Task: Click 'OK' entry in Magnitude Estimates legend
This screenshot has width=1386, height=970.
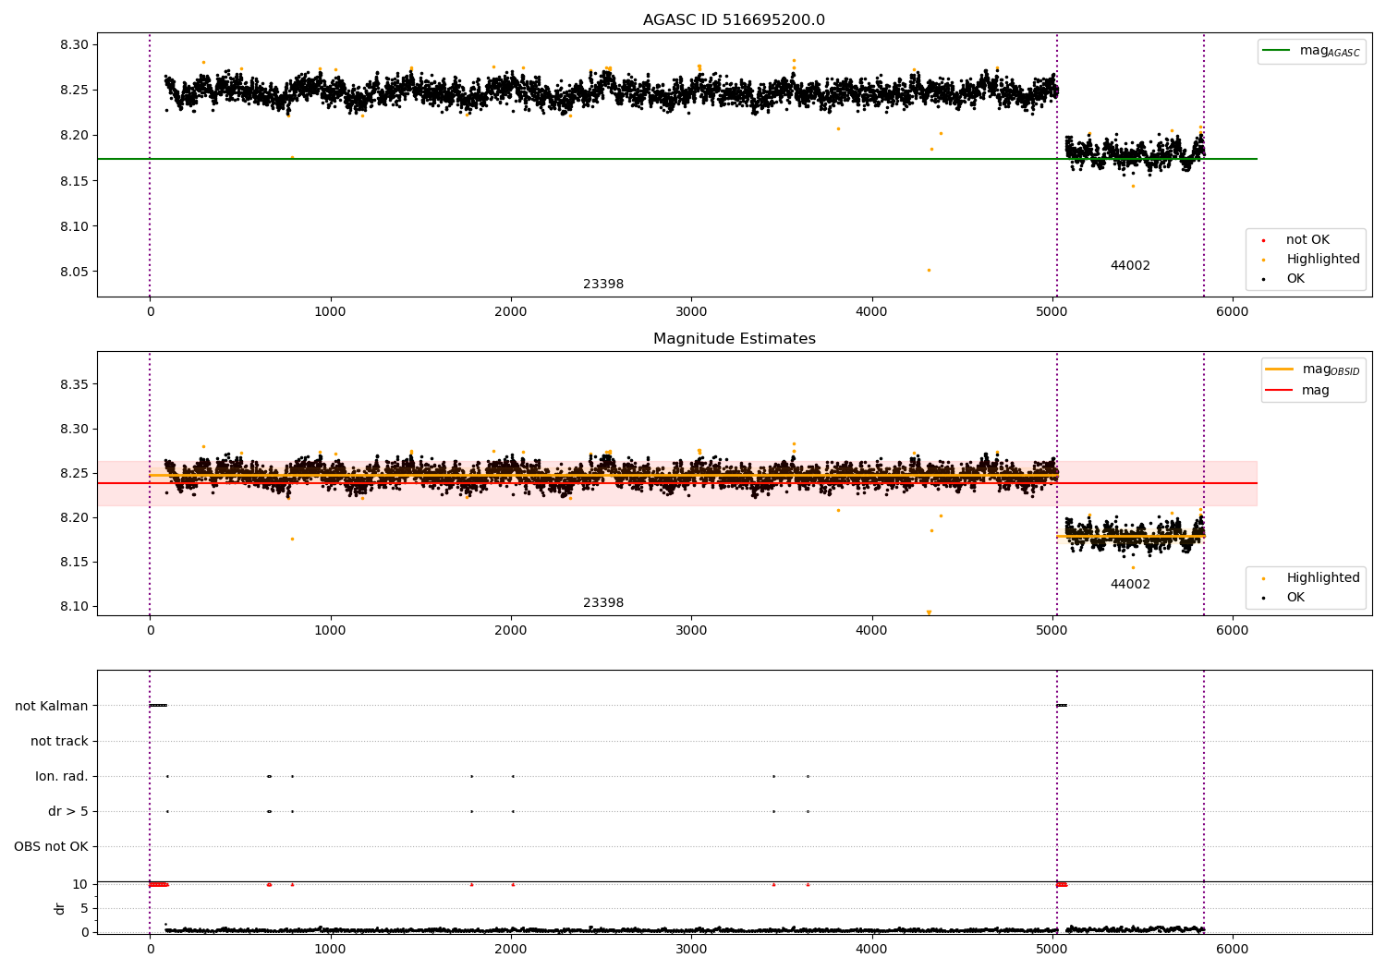Action: pyautogui.click(x=1295, y=598)
